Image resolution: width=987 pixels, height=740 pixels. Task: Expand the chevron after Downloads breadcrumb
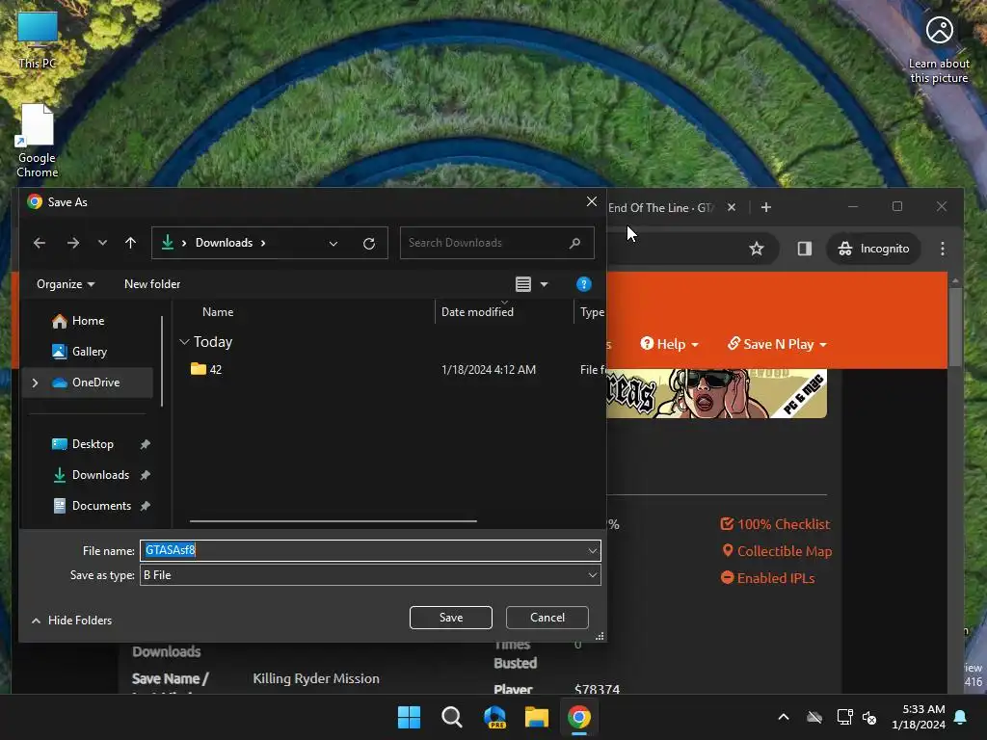point(263,243)
